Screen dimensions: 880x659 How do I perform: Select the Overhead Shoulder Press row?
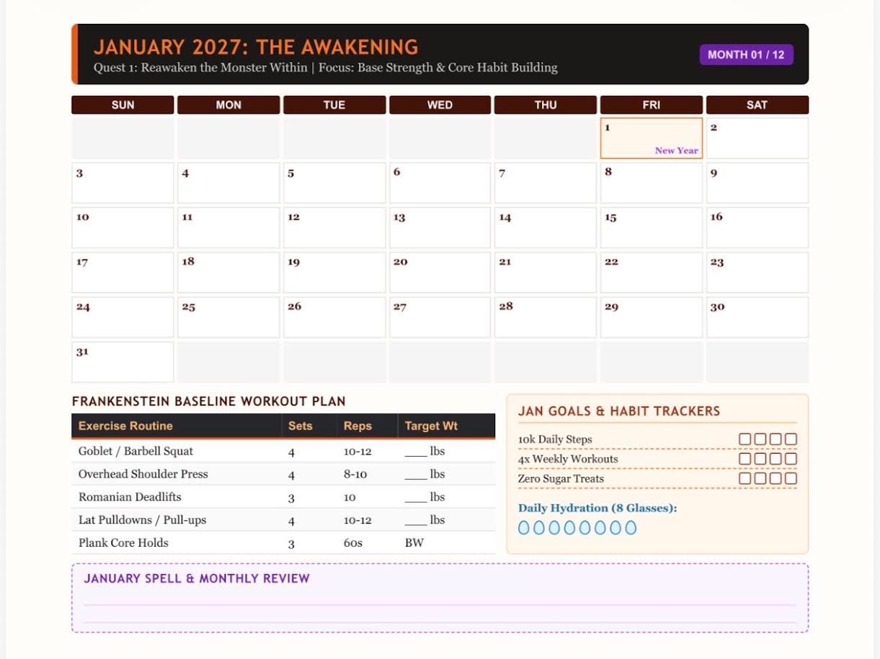click(x=283, y=474)
